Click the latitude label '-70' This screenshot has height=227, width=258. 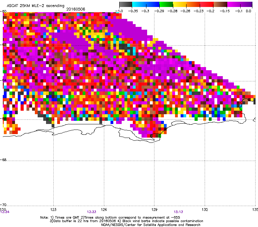[x=3, y=205]
